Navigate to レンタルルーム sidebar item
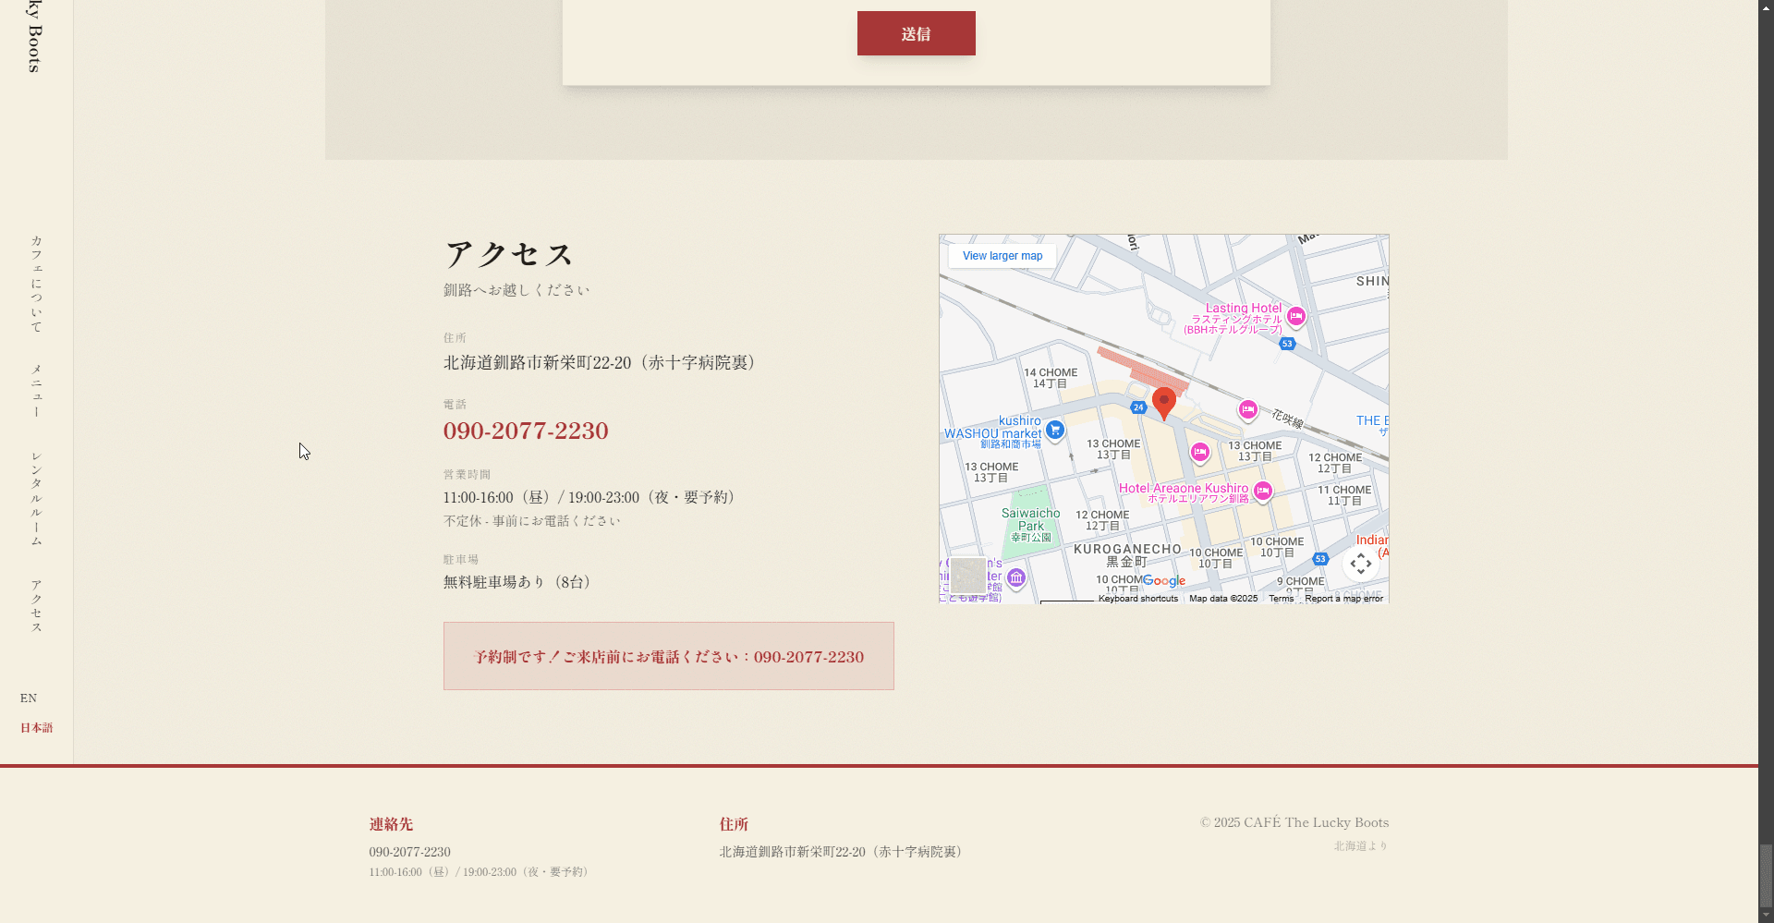This screenshot has height=923, width=1774. 37,498
